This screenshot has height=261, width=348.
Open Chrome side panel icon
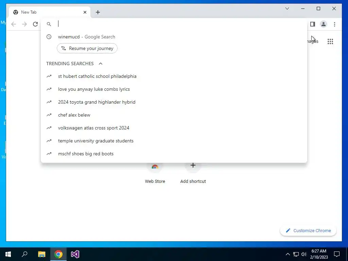pyautogui.click(x=313, y=24)
